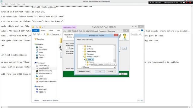
Task: Open Local Disk (D:) drive
Action: pyautogui.click(x=44, y=68)
